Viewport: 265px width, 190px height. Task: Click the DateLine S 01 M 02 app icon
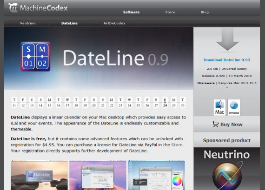coord(35,57)
